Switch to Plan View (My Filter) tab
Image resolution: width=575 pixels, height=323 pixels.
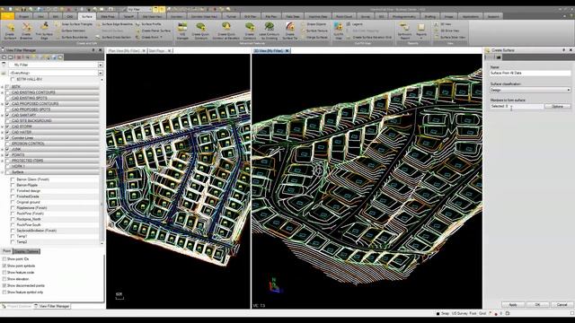pyautogui.click(x=124, y=50)
